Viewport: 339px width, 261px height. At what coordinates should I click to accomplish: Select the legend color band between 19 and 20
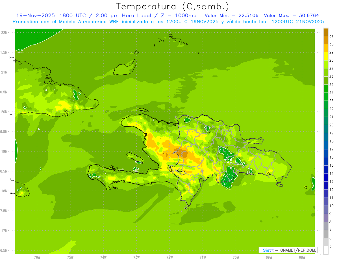326,129
